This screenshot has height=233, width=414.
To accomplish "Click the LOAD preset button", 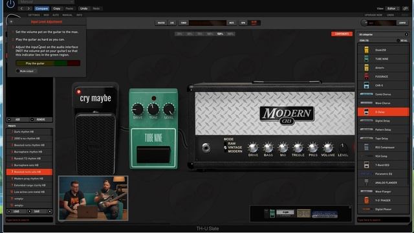I will point(16,212).
